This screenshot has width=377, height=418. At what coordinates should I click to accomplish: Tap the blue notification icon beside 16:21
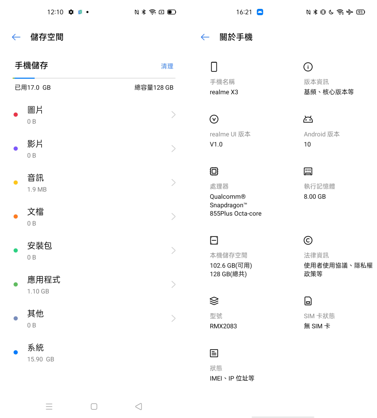click(260, 12)
